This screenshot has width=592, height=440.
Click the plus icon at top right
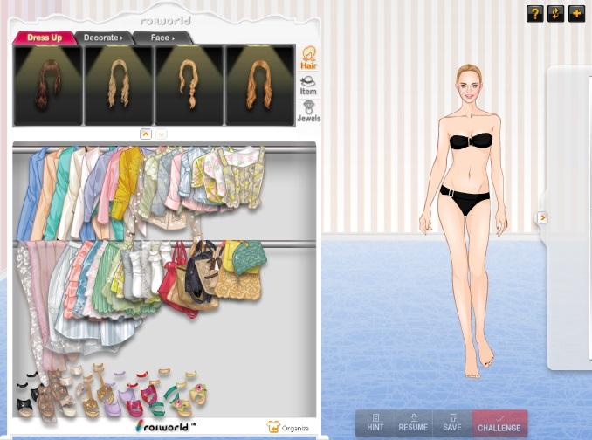pyautogui.click(x=576, y=13)
